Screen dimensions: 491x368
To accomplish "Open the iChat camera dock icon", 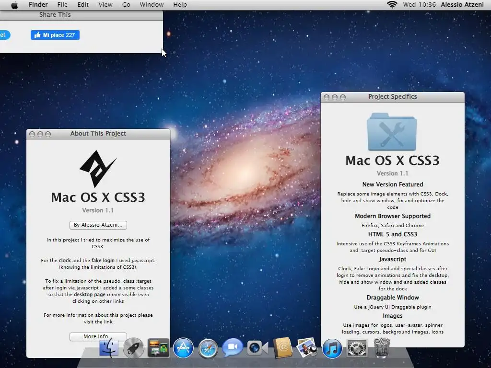I will (x=257, y=348).
